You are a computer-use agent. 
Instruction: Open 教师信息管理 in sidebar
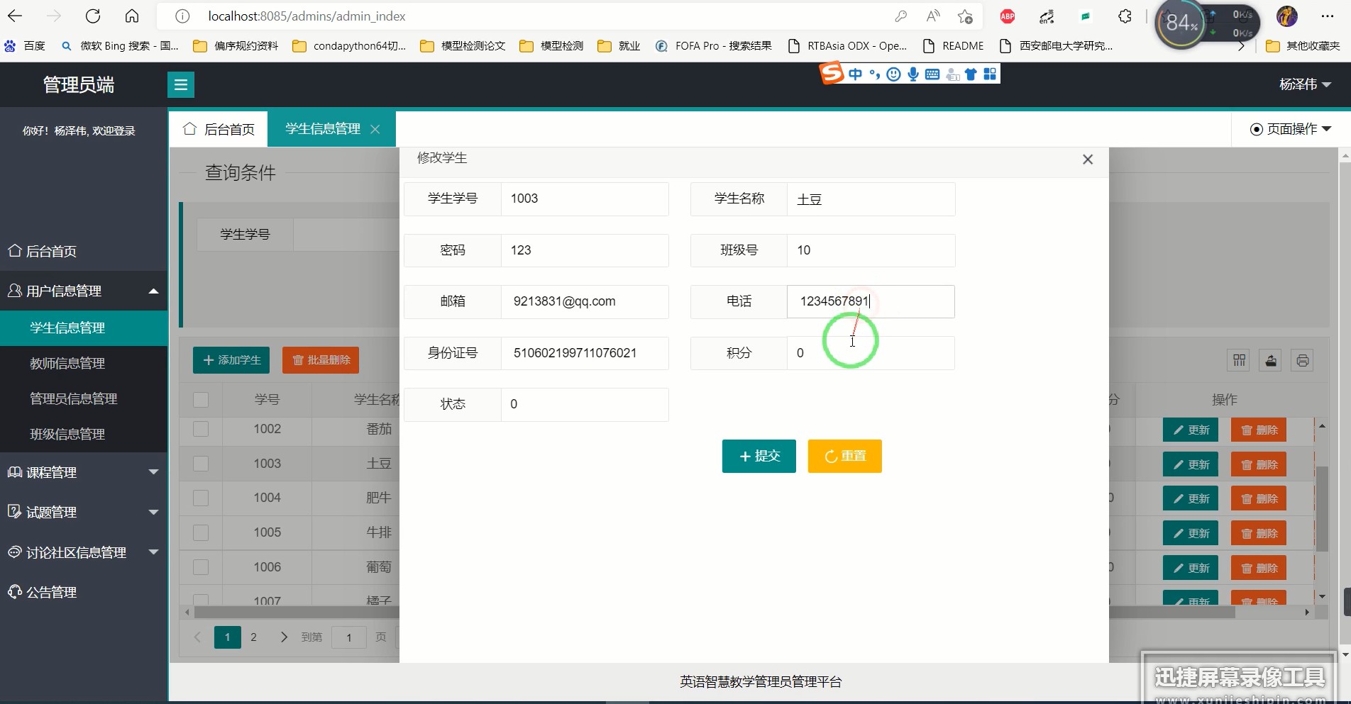pos(67,363)
